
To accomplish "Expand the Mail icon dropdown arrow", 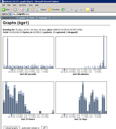I will (72, 10).
